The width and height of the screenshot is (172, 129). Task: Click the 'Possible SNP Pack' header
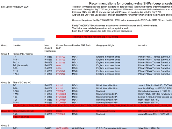(82, 46)
